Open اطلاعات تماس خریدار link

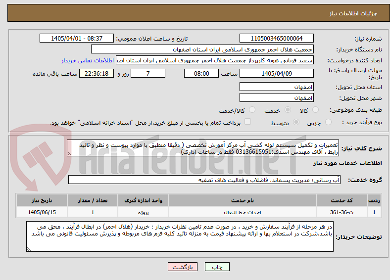pos(88,60)
